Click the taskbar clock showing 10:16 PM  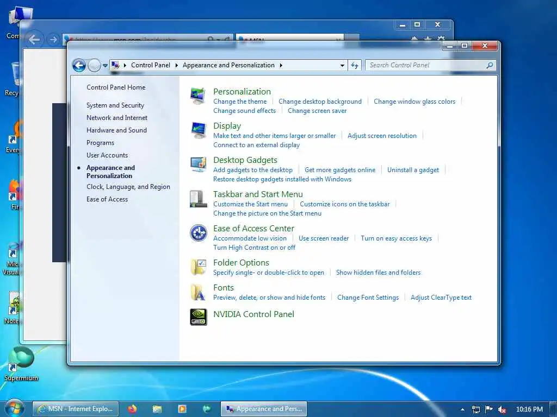[529, 409]
